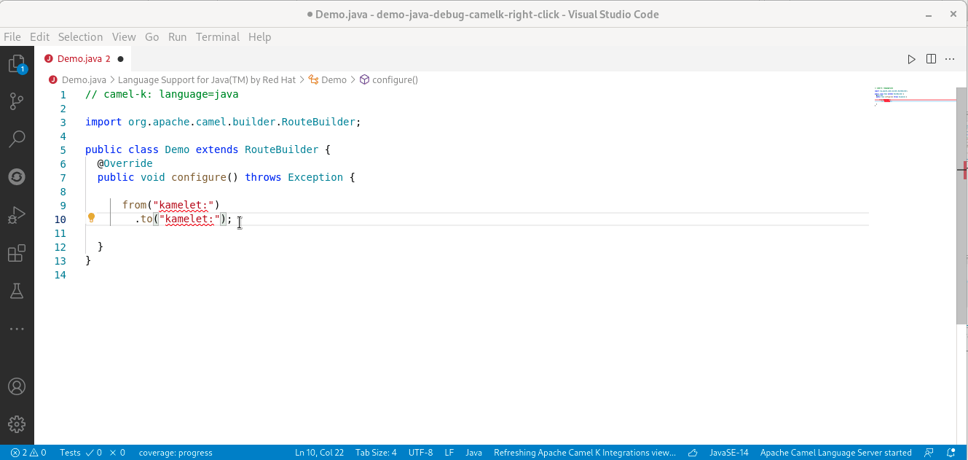Click JavaSE-14 in the status bar

(x=728, y=452)
